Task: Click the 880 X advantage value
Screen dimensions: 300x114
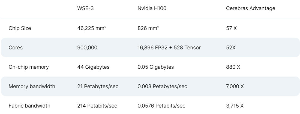Action: tap(233, 67)
